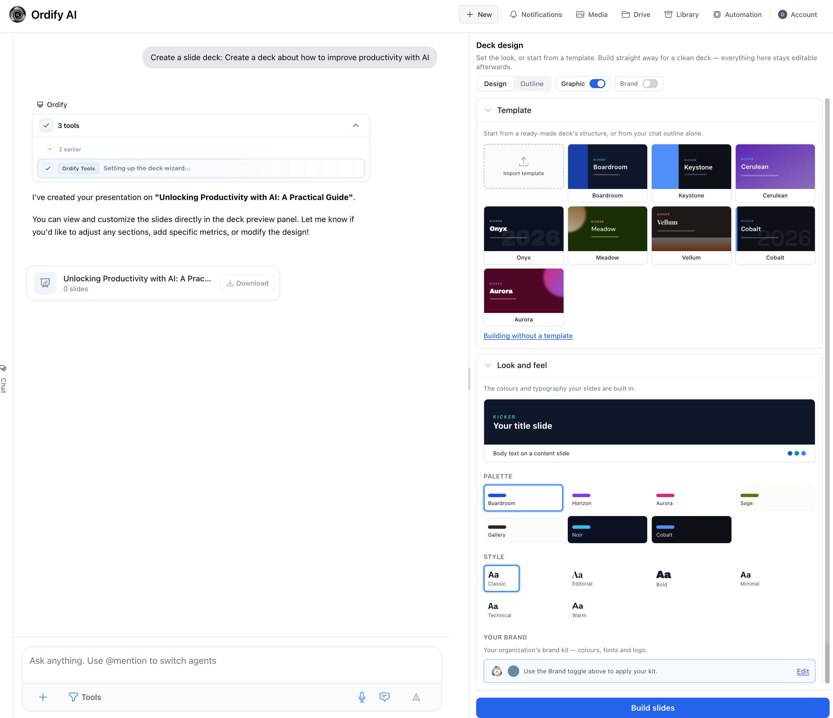Viewport: 833px width, 718px height.
Task: Choose the Sage palette swatch
Action: pos(776,498)
